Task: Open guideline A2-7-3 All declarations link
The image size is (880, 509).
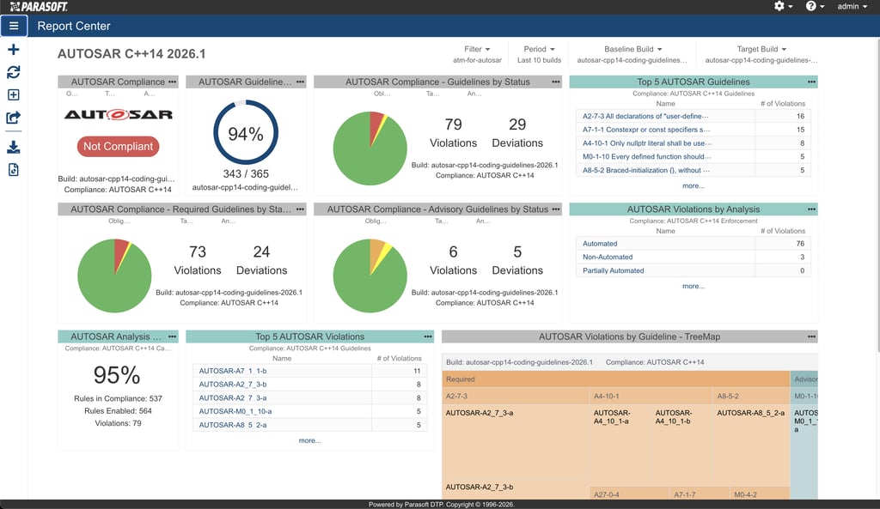Action: [x=645, y=116]
